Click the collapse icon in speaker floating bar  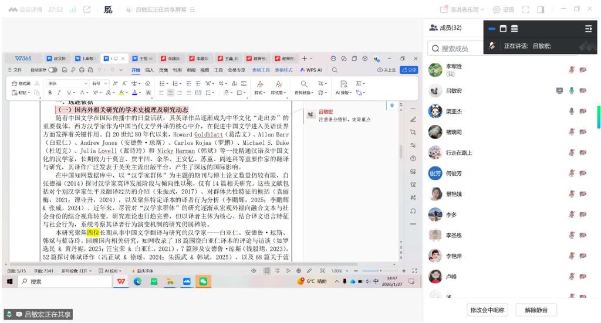[588, 28]
